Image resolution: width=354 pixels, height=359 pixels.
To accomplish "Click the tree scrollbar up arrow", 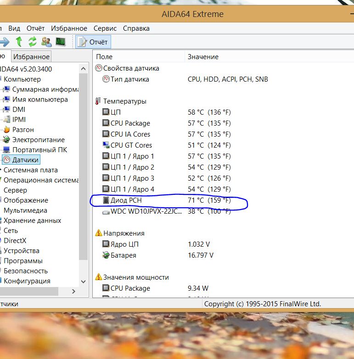I will [84, 68].
